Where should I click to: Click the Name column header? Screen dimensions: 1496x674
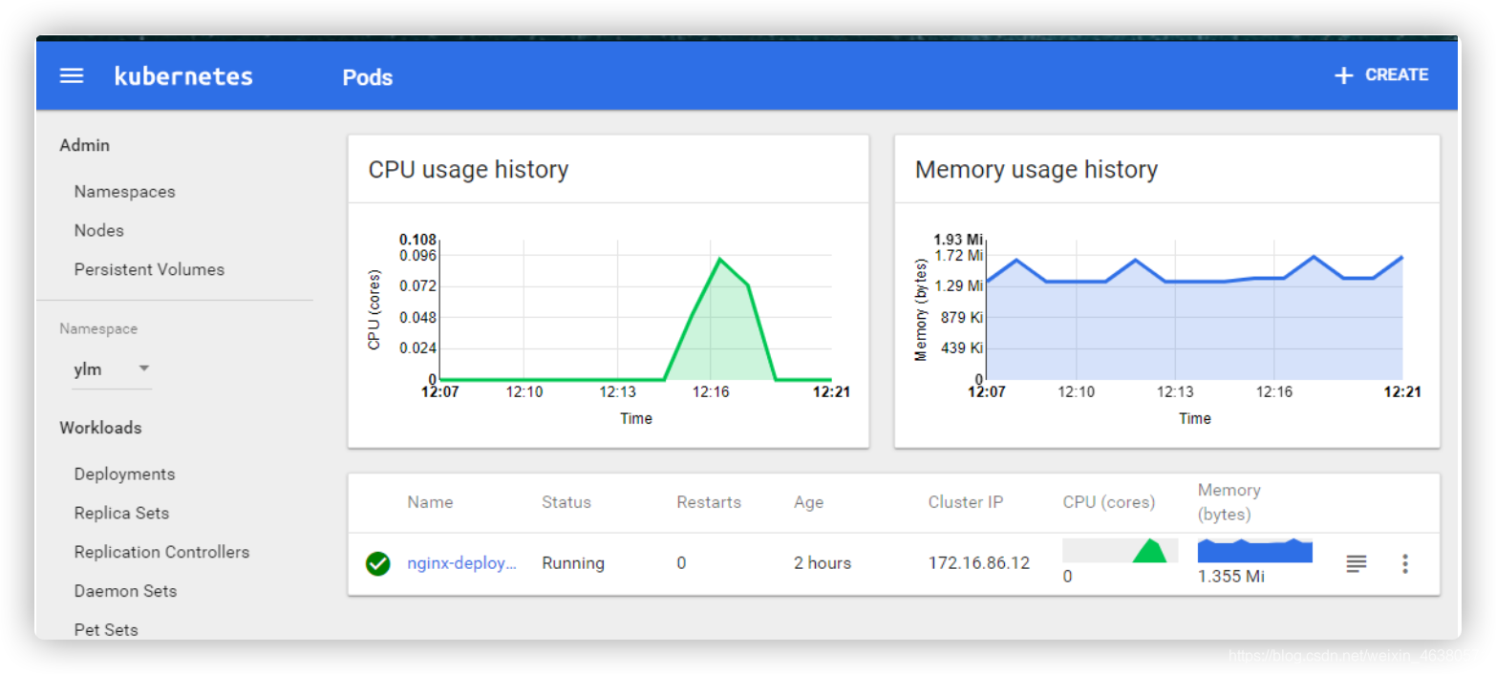click(x=430, y=502)
